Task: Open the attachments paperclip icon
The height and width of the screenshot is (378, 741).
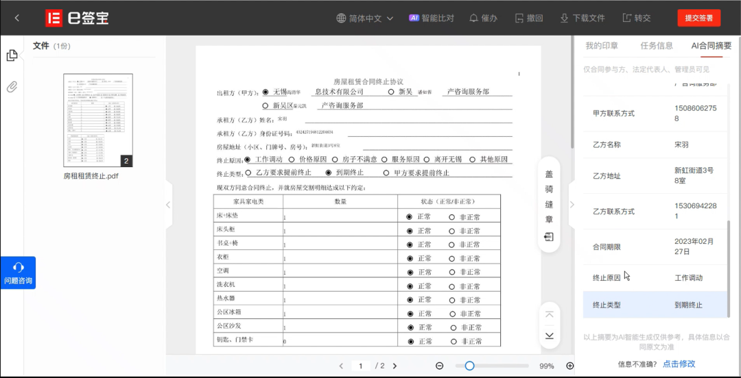Action: click(x=12, y=87)
